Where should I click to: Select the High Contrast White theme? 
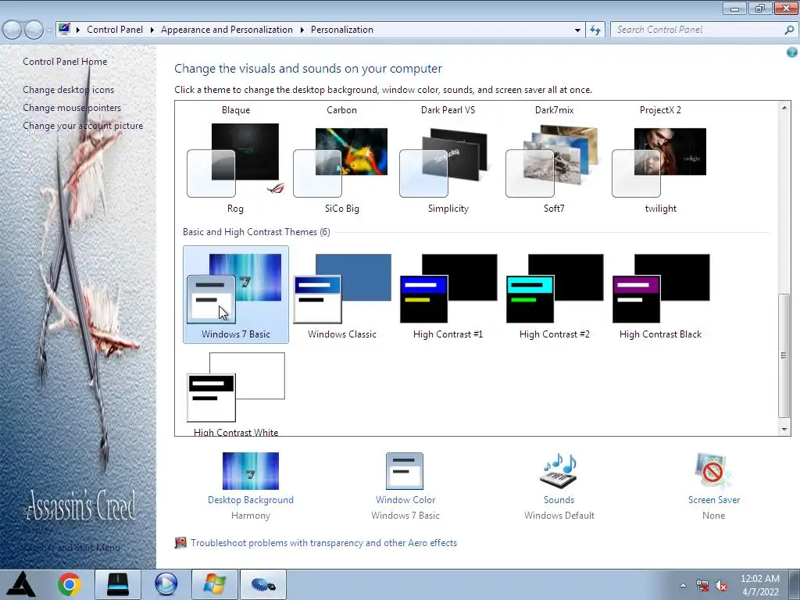coord(236,394)
